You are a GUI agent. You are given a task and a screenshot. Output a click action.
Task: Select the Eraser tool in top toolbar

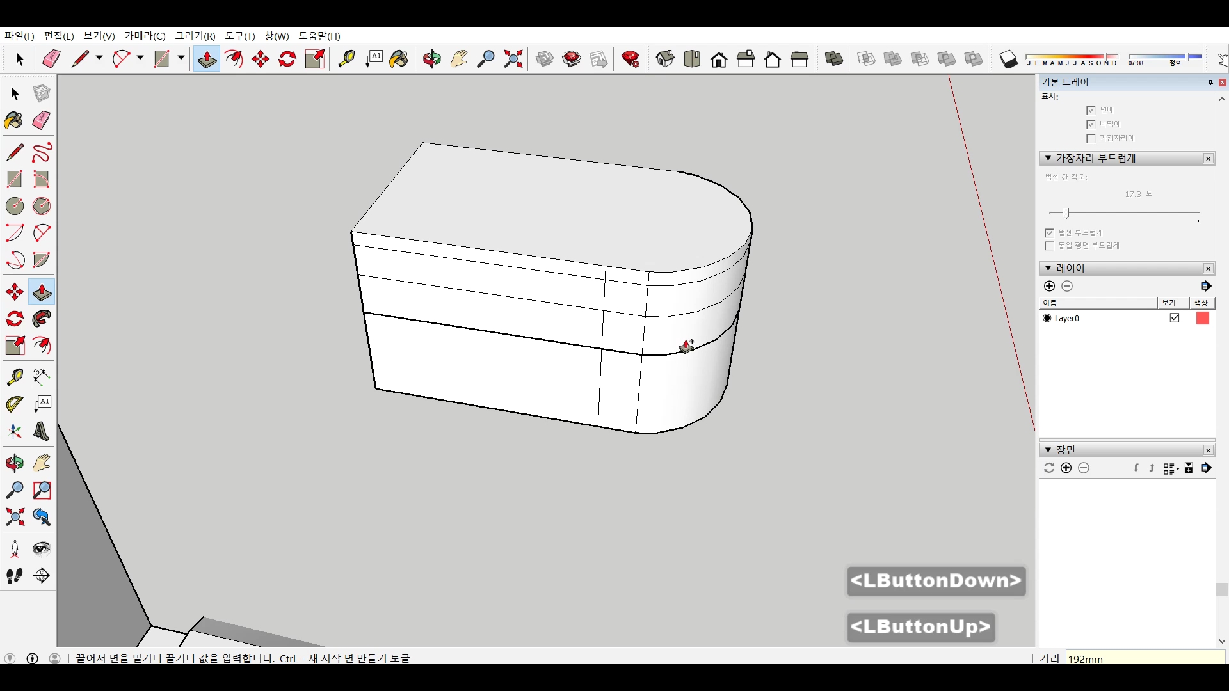point(51,59)
